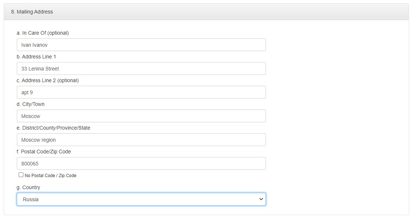Image resolution: width=412 pixels, height=218 pixels.
Task: Click the '8. Mailing Address' panel header
Action: (x=32, y=12)
